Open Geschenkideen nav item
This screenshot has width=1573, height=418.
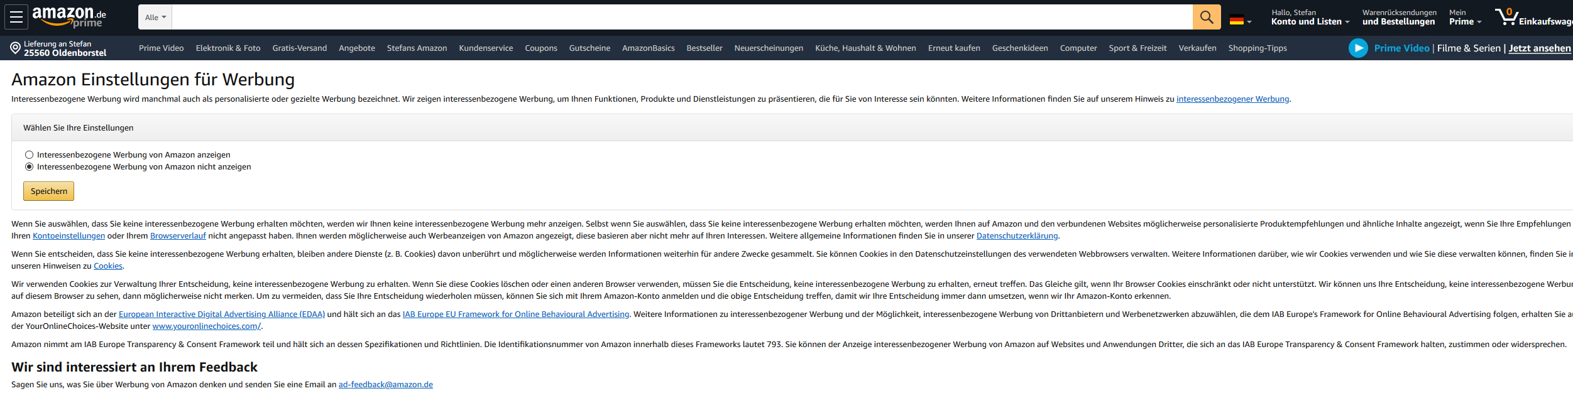pyautogui.click(x=1020, y=48)
